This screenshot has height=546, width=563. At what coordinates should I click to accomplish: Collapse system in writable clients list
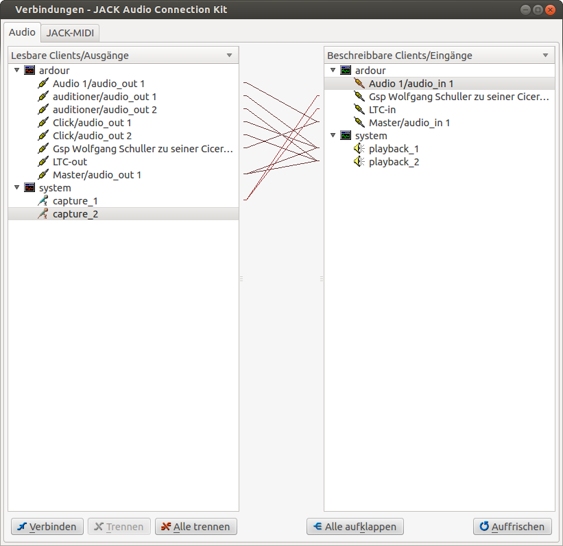tap(333, 135)
